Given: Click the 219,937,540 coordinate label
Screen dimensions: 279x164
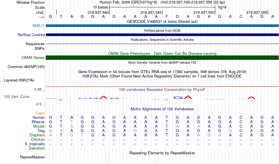Looking at the screenshot, I should tap(98, 12).
